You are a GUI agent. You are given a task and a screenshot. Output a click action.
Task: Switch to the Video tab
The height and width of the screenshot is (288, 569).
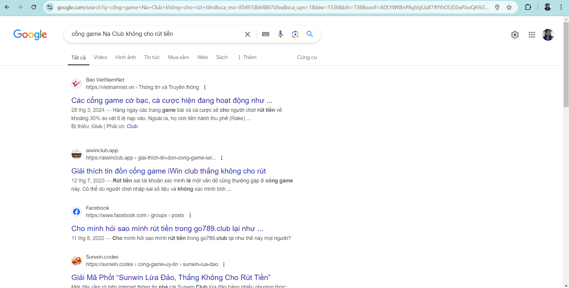[x=100, y=57]
